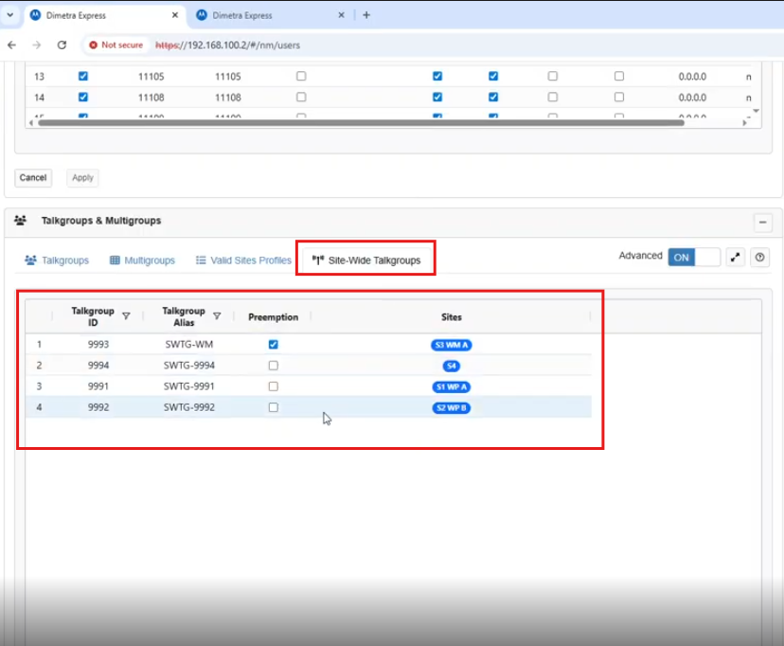Select the SWTG-9991 alias cell
Image resolution: width=784 pixels, height=646 pixels.
click(189, 386)
